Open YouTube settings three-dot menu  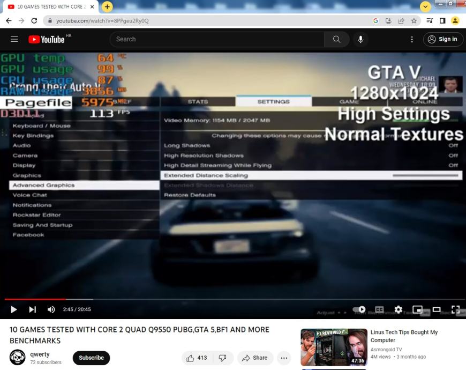412,39
